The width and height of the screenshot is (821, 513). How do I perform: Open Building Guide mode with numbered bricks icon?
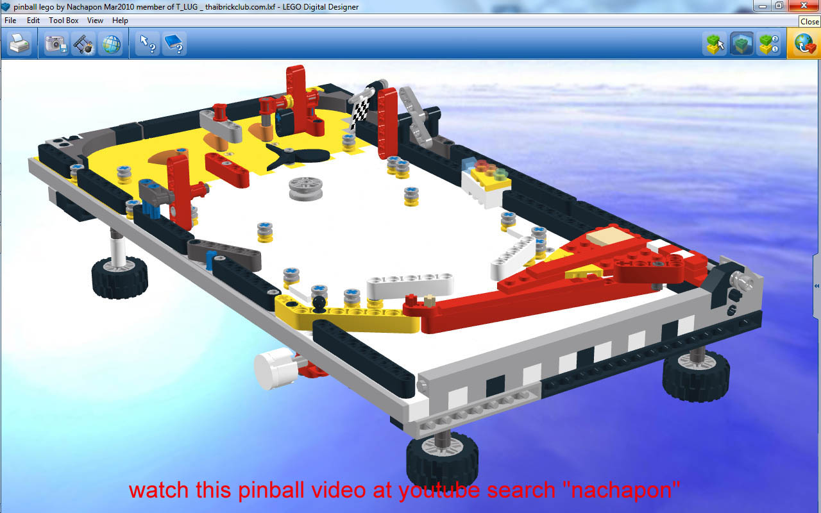tap(769, 44)
